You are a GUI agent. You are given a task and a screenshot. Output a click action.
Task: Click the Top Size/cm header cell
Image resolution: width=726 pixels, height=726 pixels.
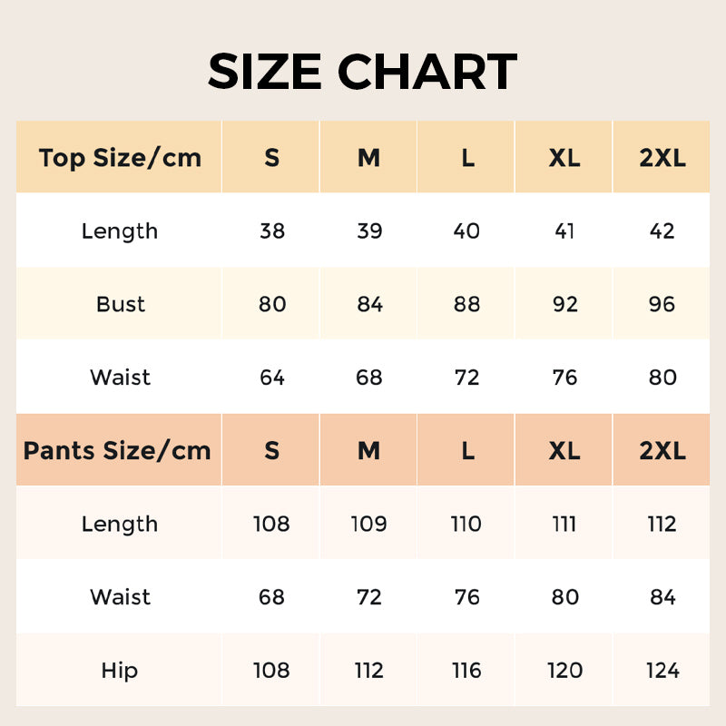click(x=120, y=158)
